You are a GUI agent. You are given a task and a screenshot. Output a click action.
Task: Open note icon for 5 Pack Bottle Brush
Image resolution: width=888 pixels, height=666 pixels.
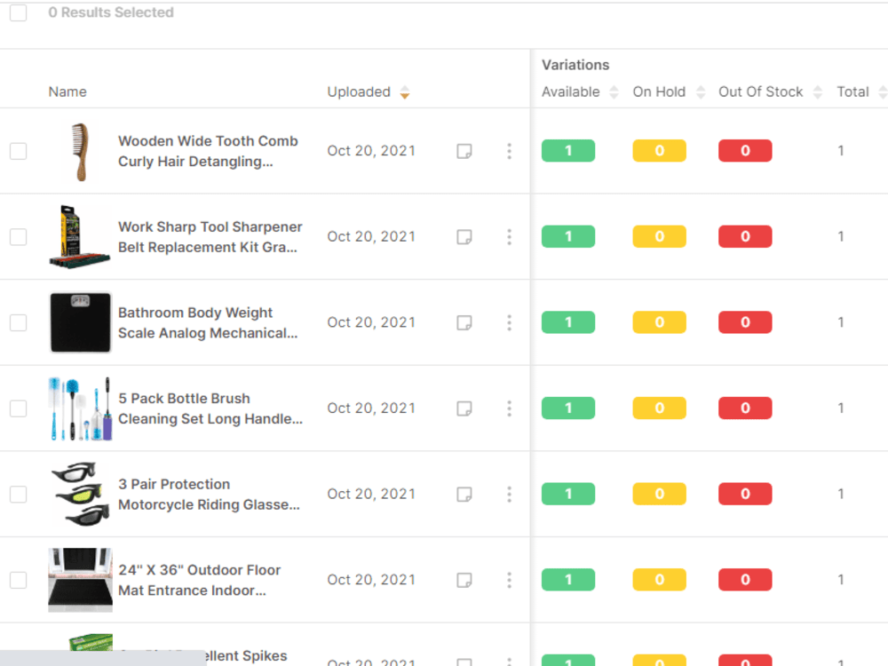(464, 408)
